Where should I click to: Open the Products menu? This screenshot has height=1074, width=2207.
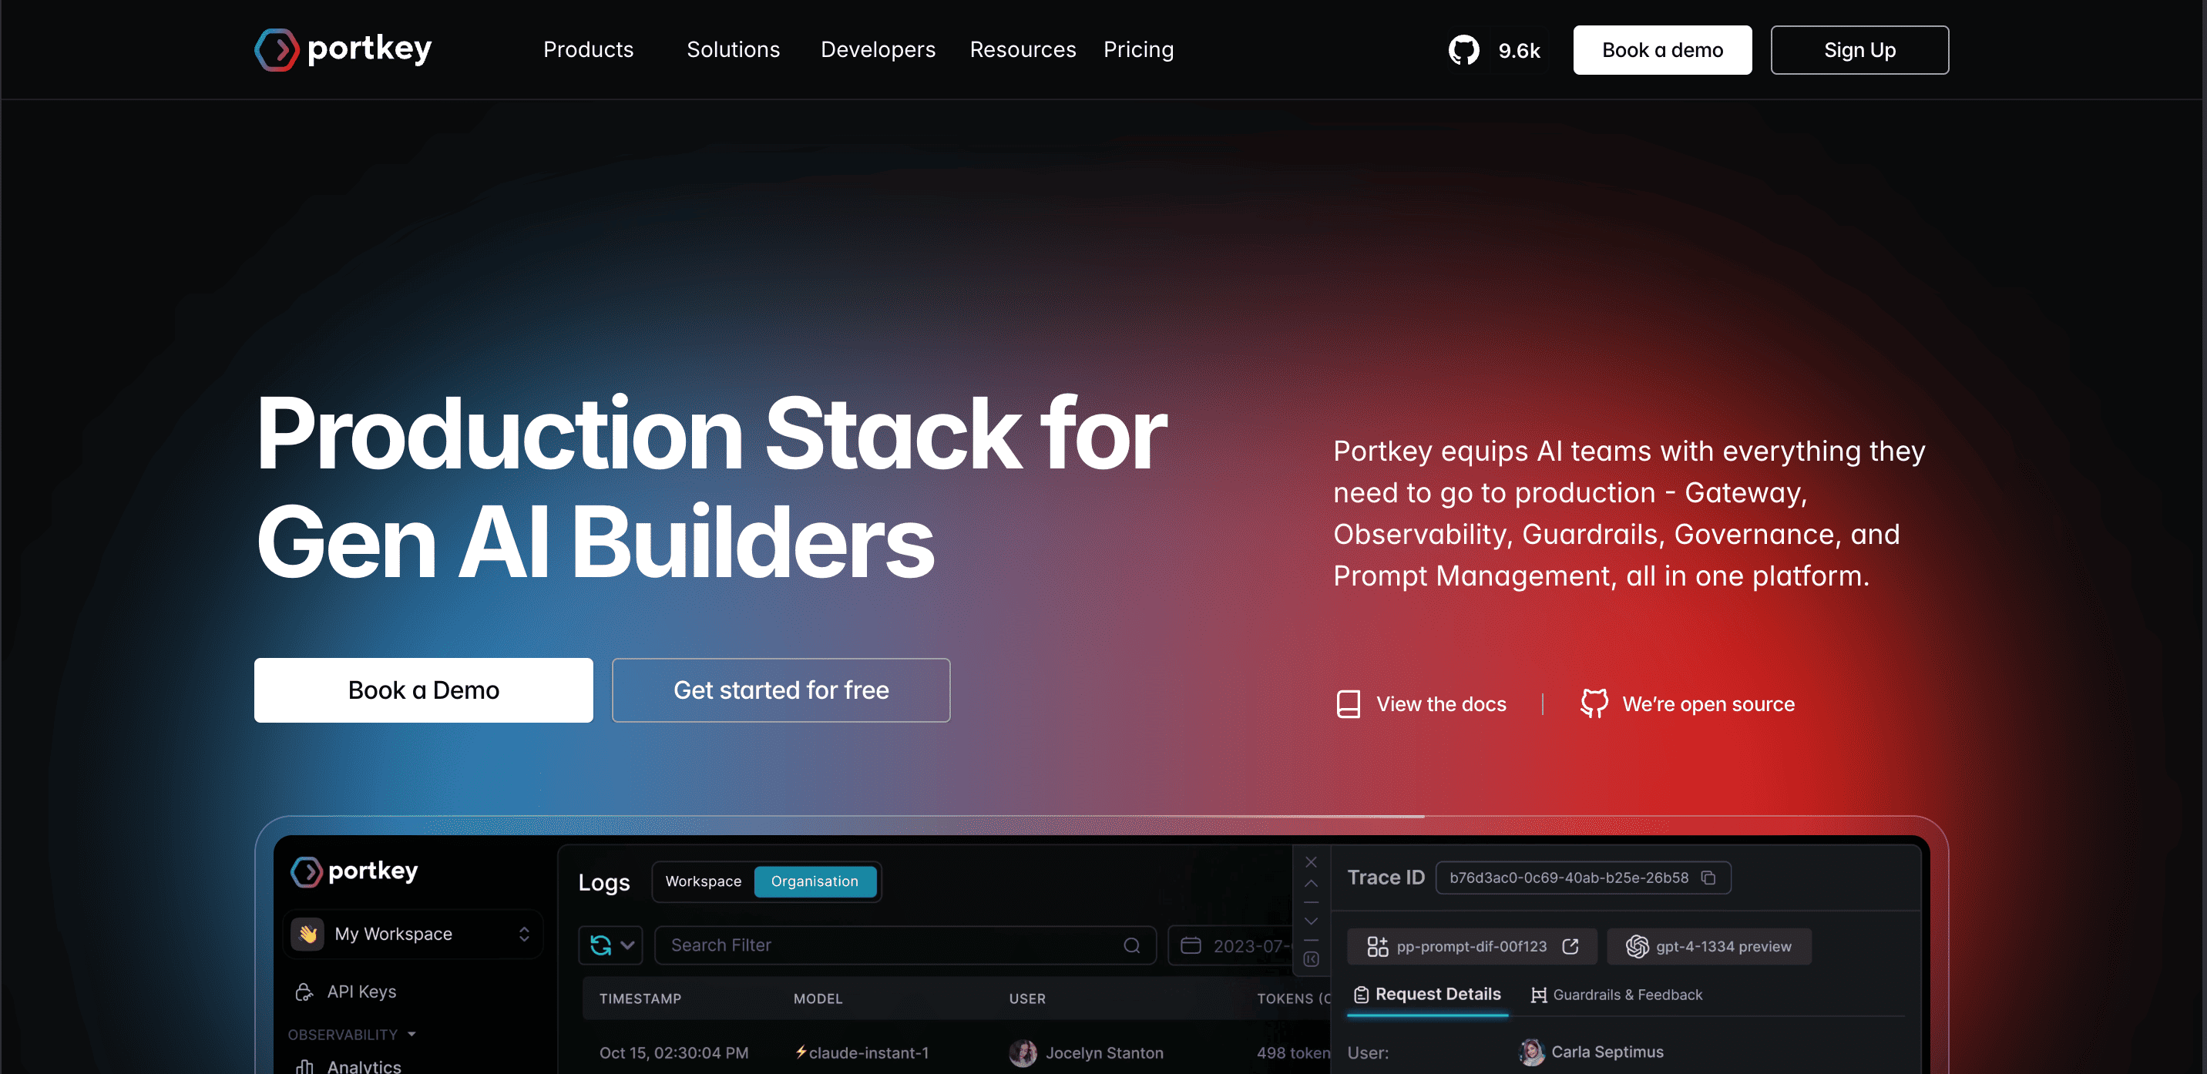coord(588,49)
